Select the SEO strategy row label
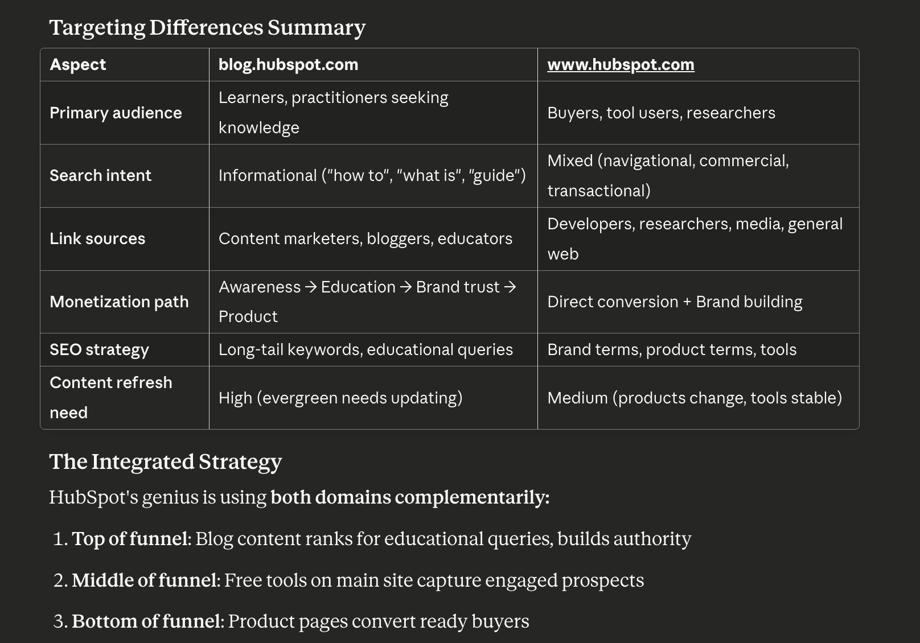Viewport: 920px width, 643px height. pos(99,349)
